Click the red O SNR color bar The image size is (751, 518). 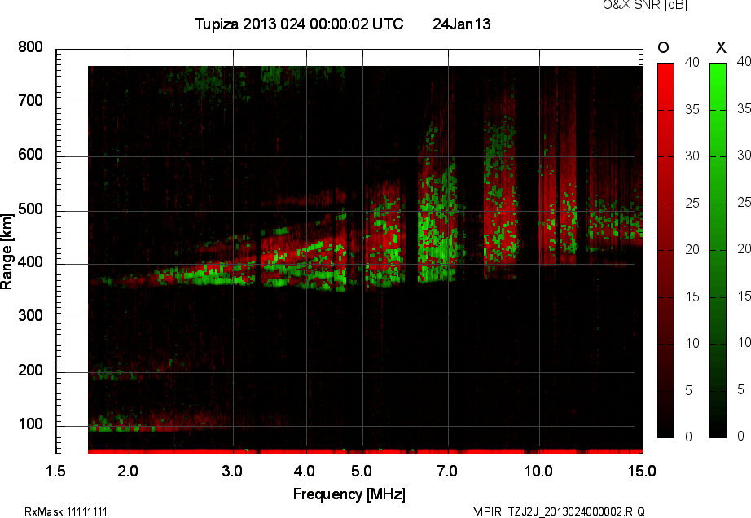pos(665,250)
